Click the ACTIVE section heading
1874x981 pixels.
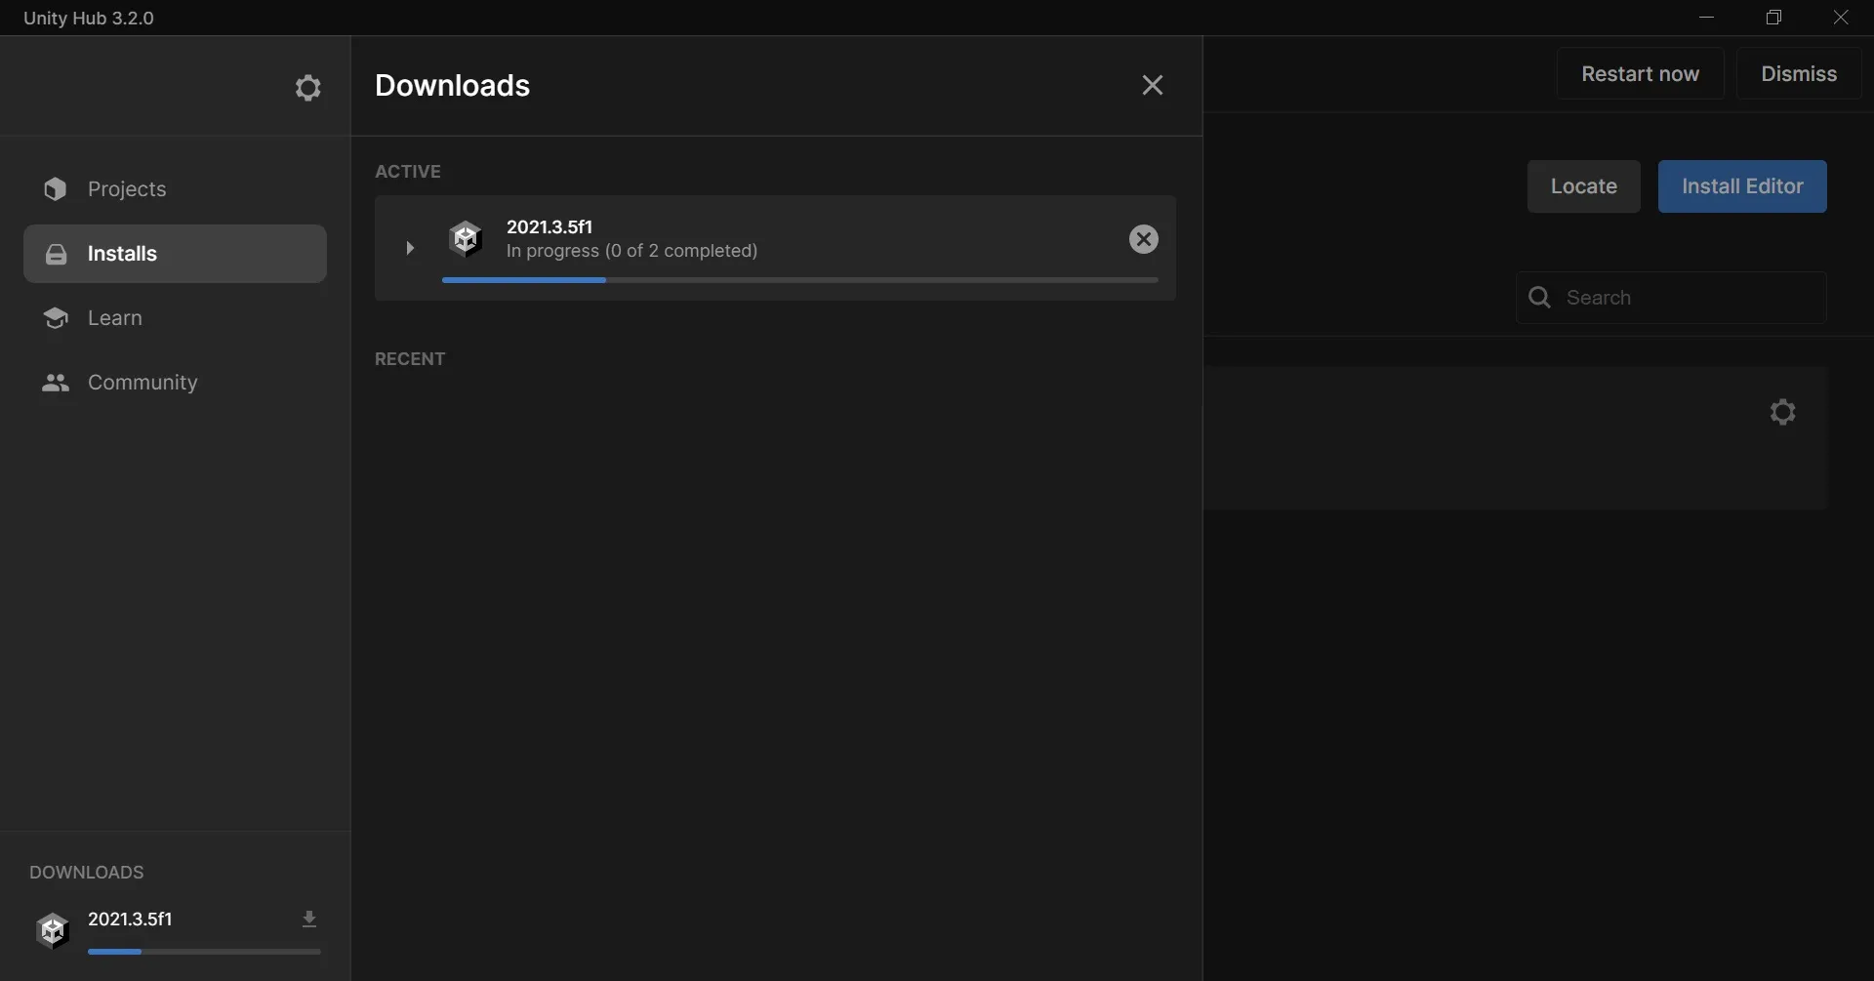[x=408, y=172]
